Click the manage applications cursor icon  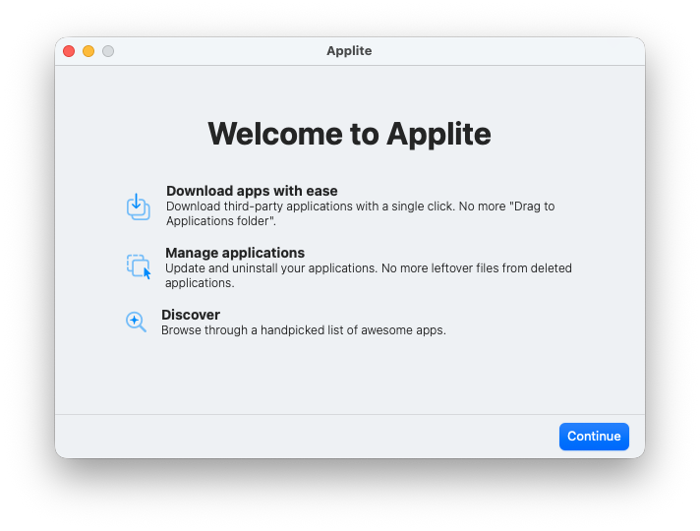(139, 266)
